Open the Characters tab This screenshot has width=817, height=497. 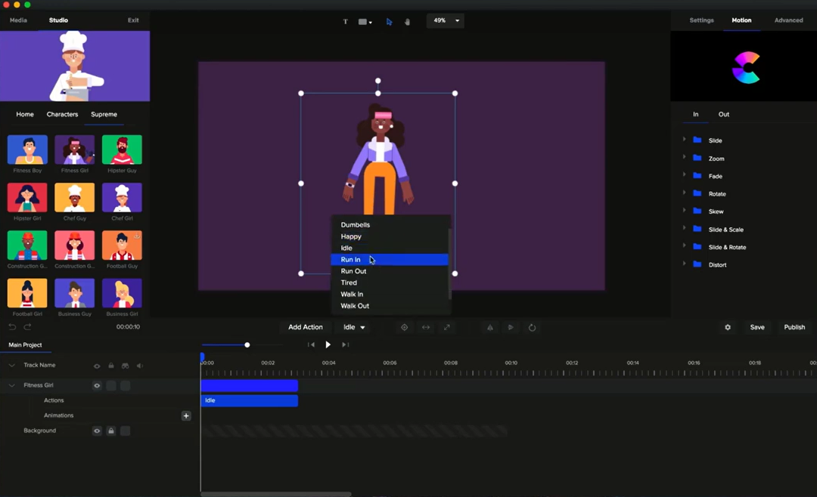point(62,115)
